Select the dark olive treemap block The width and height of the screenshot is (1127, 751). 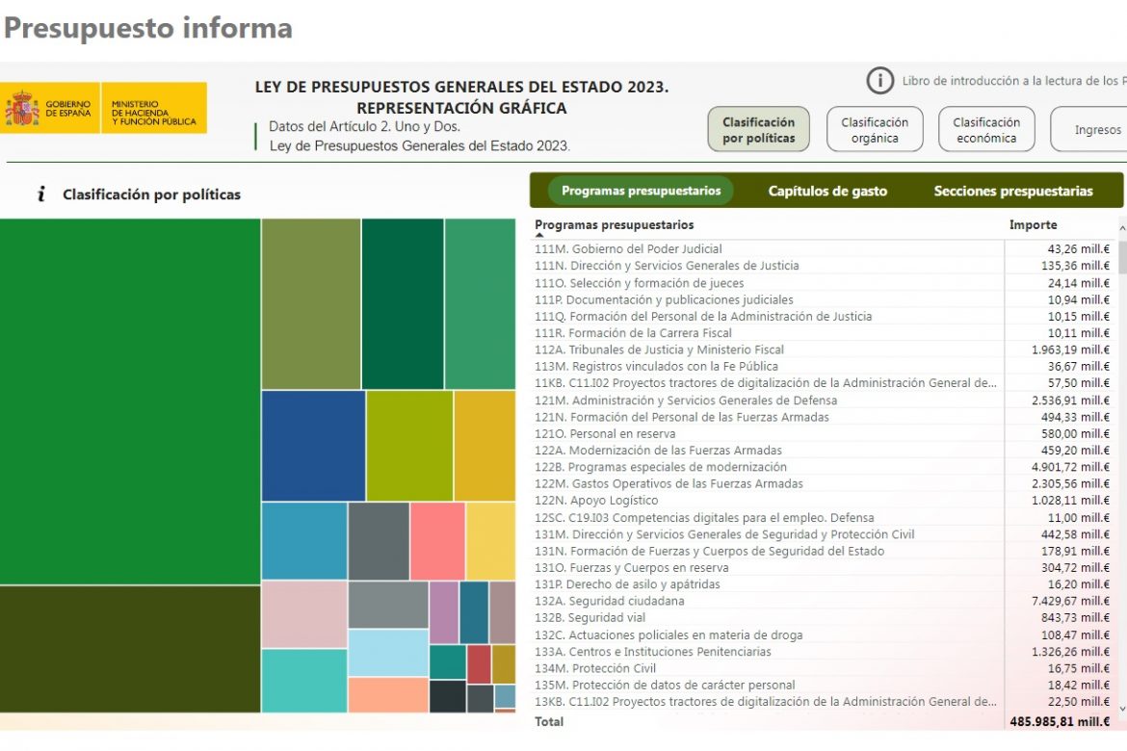coord(130,649)
